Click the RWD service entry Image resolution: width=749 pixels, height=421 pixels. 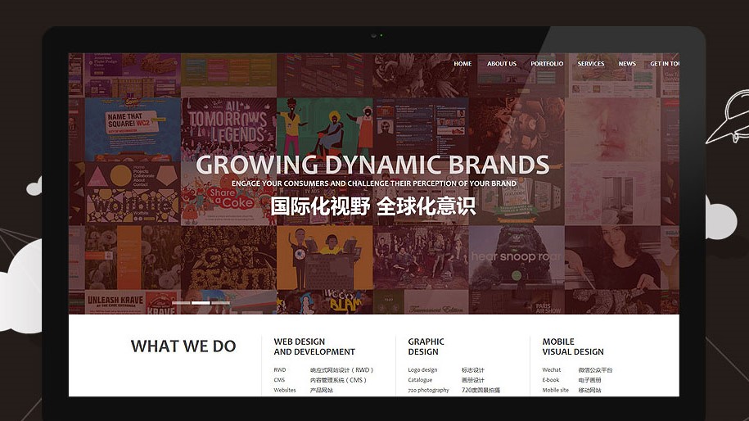click(280, 370)
